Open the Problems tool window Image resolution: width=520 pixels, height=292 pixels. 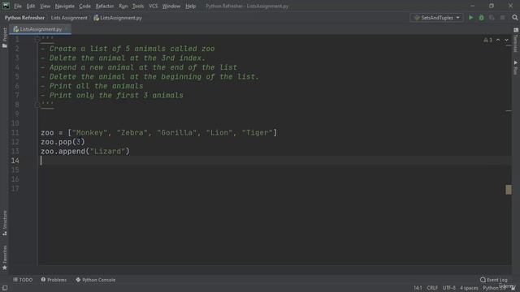tap(54, 280)
